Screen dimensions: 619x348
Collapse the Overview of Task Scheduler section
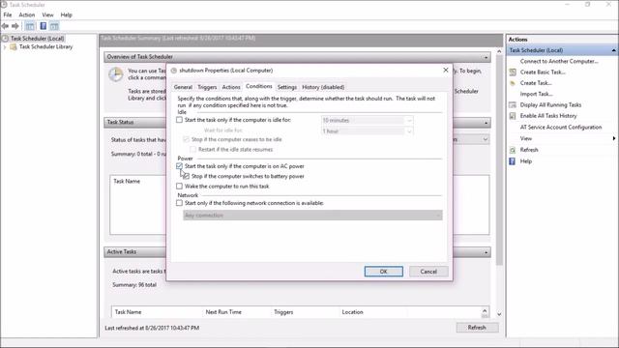click(486, 57)
